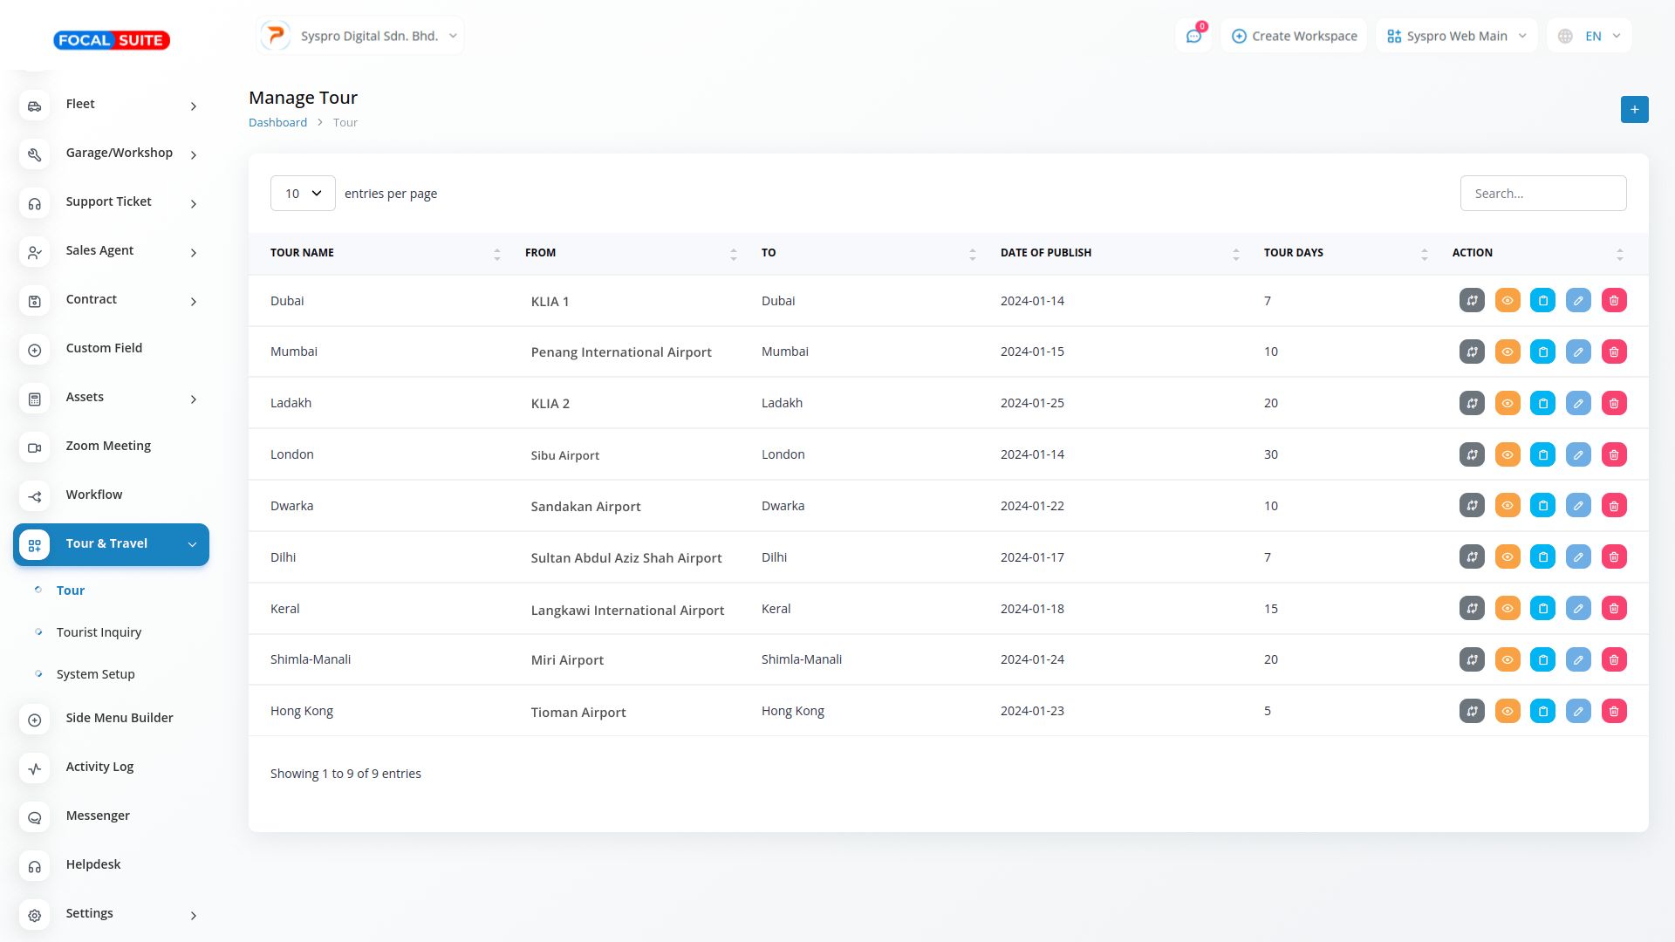
Task: View Dwarka tour details via eye icon
Action: (1507, 506)
